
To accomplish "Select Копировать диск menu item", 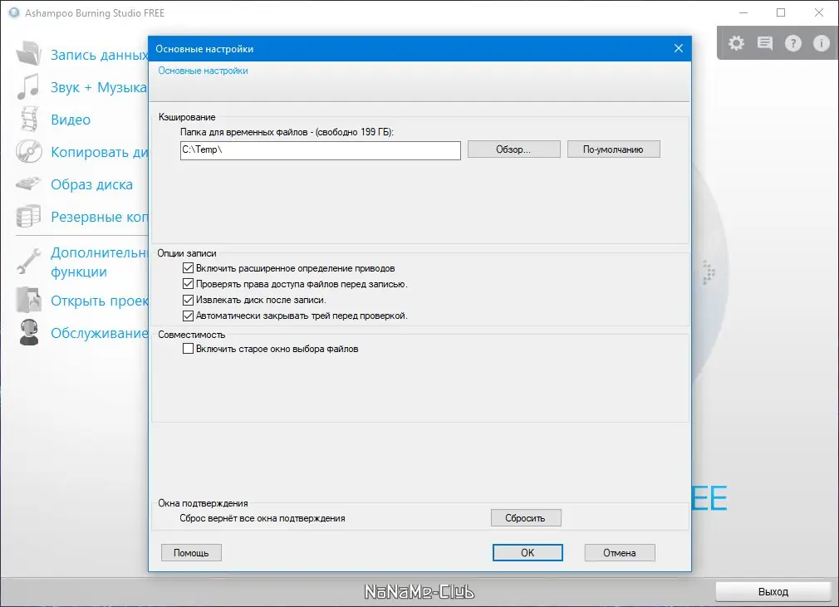I will [100, 153].
